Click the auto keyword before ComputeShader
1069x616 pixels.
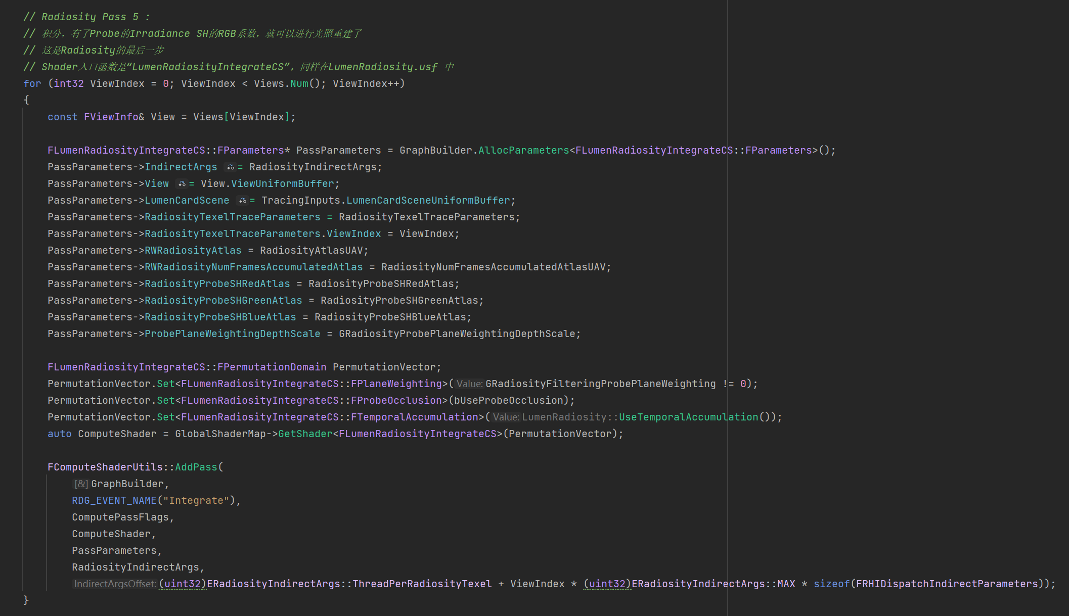[x=59, y=434]
